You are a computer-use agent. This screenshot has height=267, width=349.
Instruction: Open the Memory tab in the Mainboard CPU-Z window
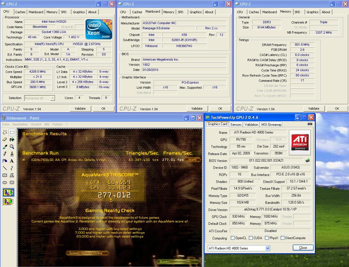[169, 12]
